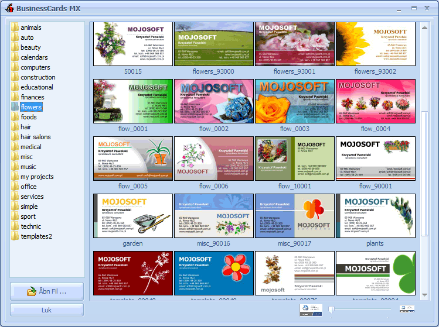Click the flow_0003 caption label
Image resolution: width=439 pixels, height=327 pixels.
tap(295, 129)
